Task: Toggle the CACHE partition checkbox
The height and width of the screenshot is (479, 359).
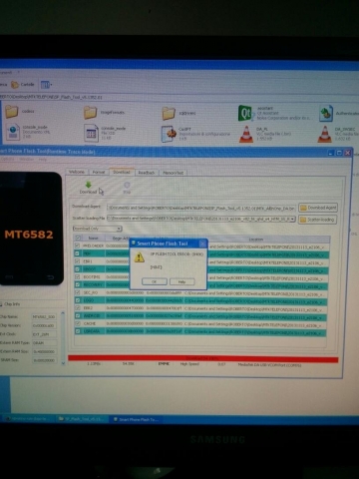Action: [78, 323]
